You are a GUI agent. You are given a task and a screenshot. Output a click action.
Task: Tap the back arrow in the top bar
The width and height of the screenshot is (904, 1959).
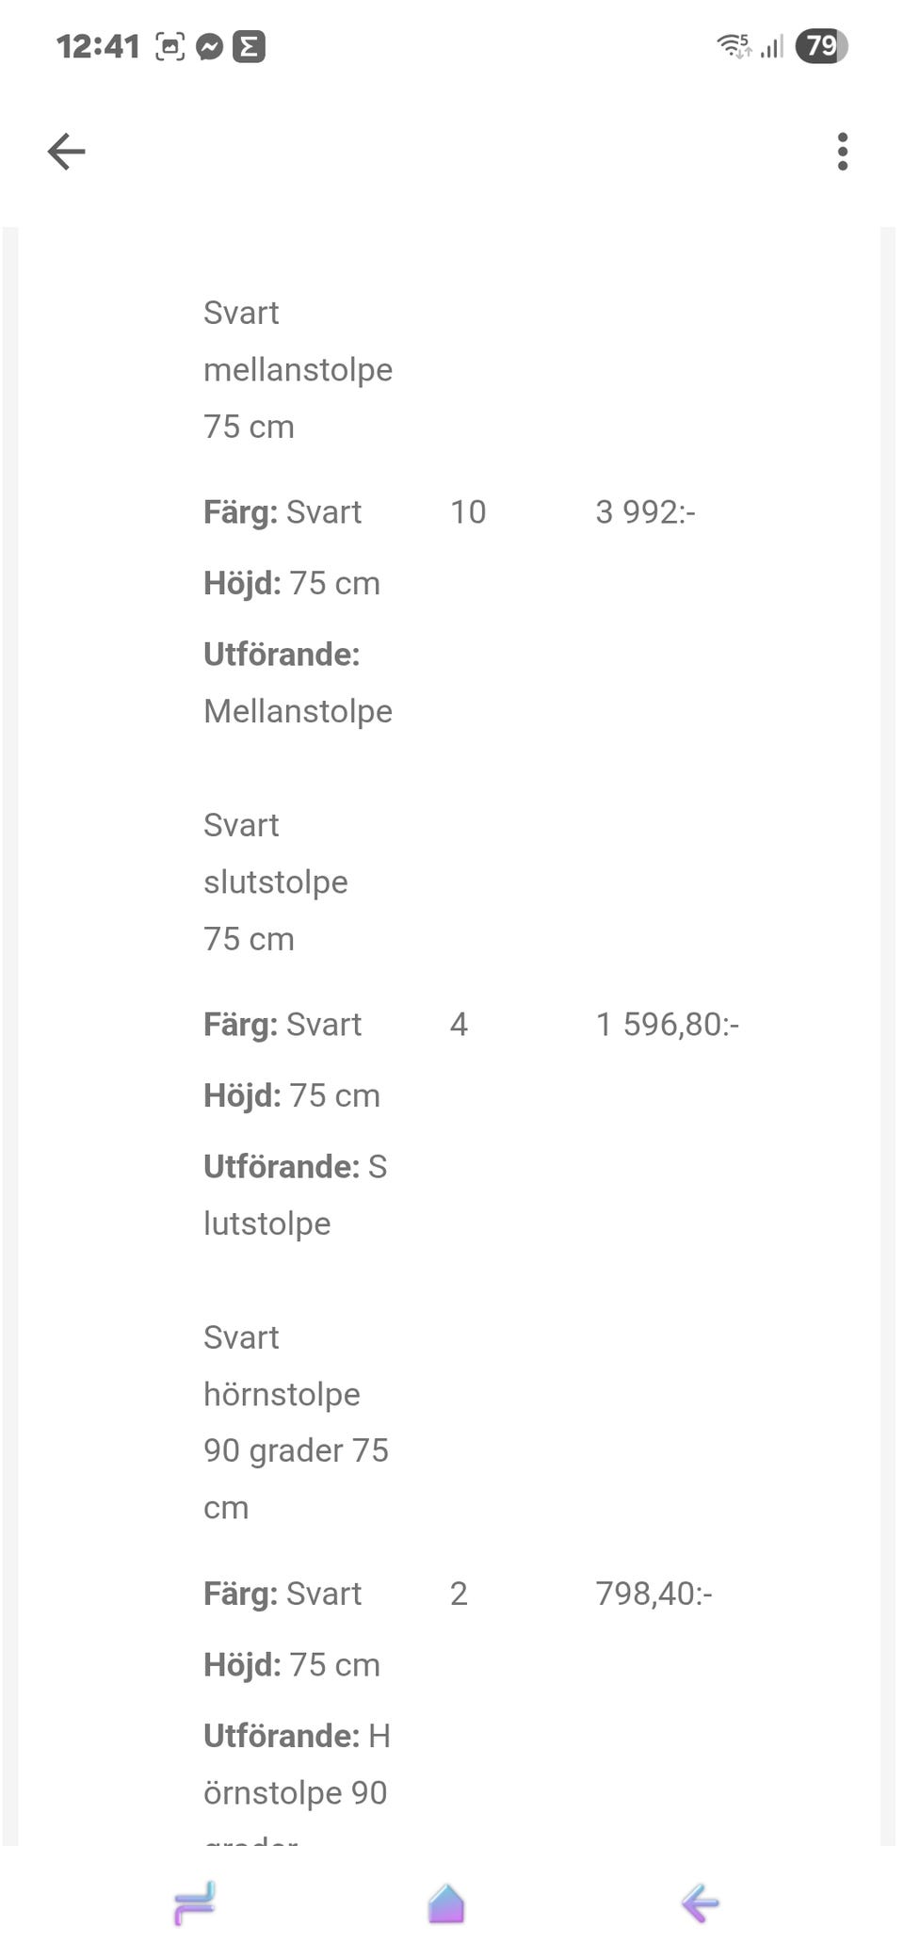(66, 151)
